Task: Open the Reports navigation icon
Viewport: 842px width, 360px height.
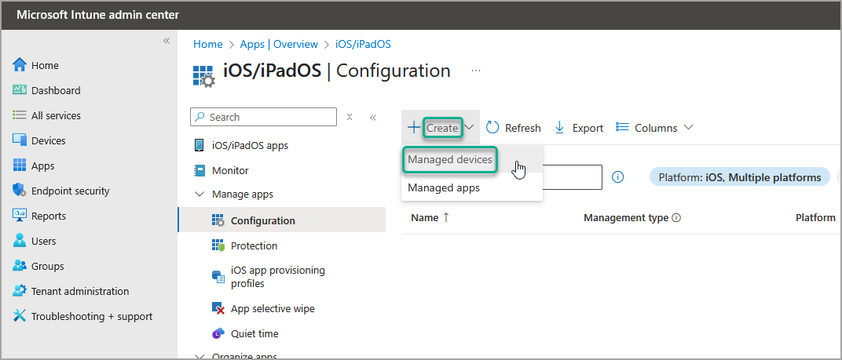Action: pyautogui.click(x=20, y=216)
